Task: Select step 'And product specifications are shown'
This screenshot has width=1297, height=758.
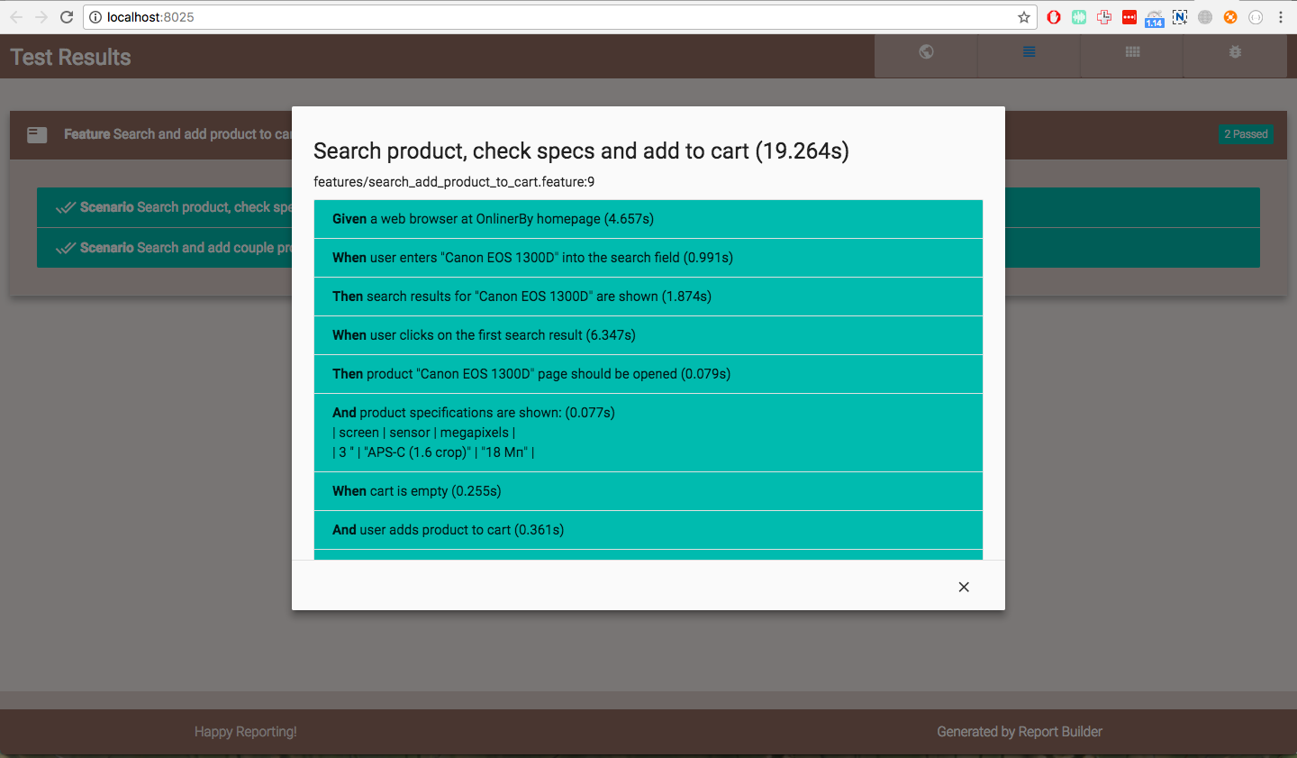Action: click(648, 433)
